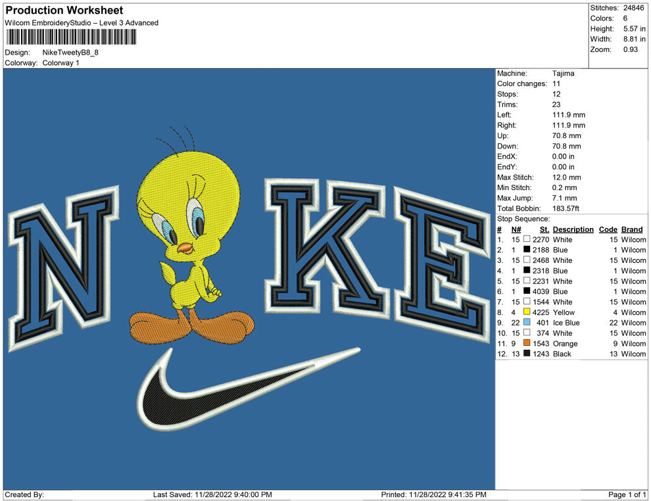Click the "Code" column header
Viewport: 651px width, 501px height.
[x=608, y=229]
